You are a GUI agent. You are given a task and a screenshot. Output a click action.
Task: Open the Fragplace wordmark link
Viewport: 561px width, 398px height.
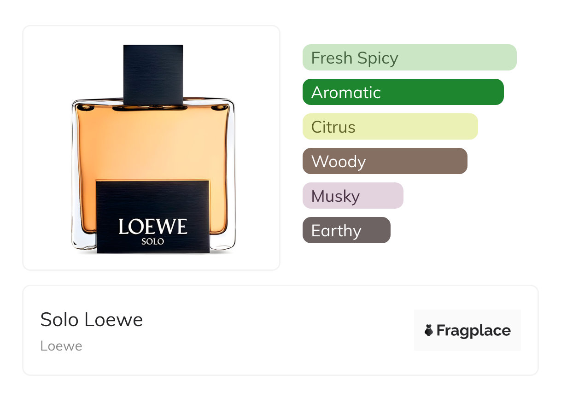(473, 330)
